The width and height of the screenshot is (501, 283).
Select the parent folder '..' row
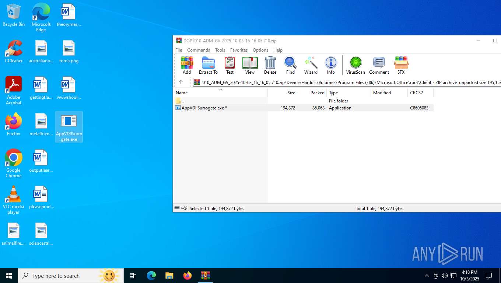pos(303,101)
